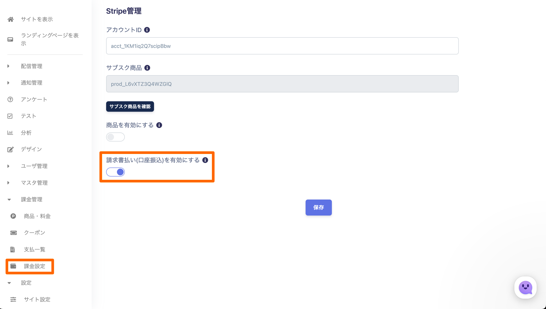Click the info icon beside 請求書払い label
Viewport: 546px width, 309px height.
(x=205, y=160)
